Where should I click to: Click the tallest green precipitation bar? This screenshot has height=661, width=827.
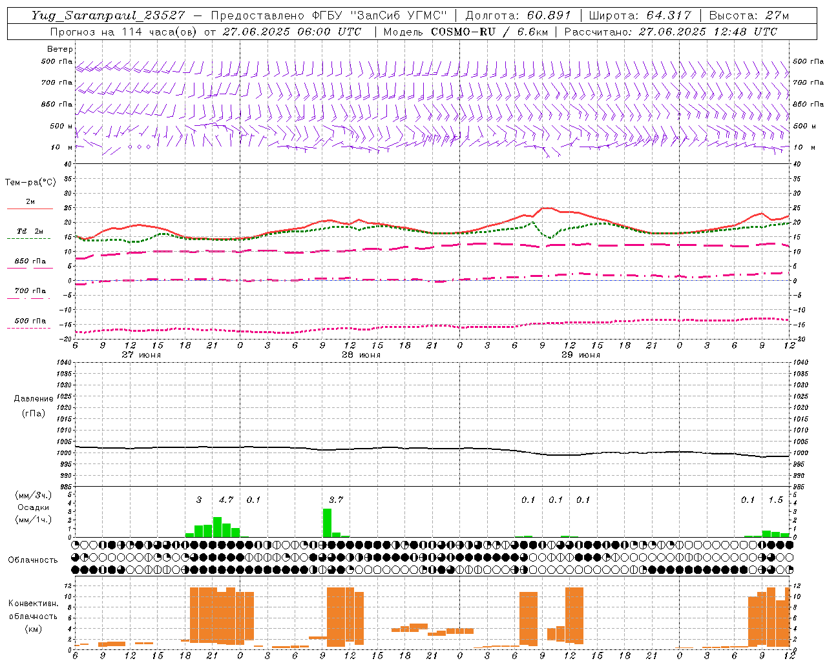coord(327,523)
